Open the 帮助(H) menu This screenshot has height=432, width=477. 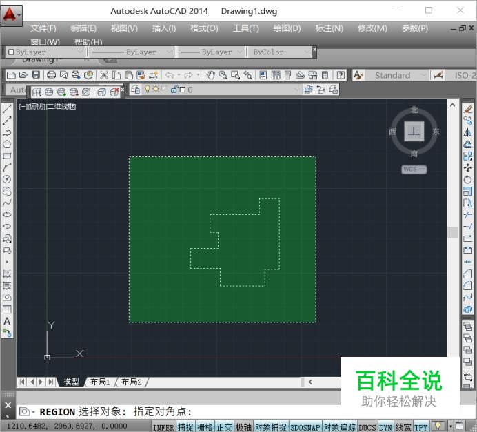tap(88, 42)
